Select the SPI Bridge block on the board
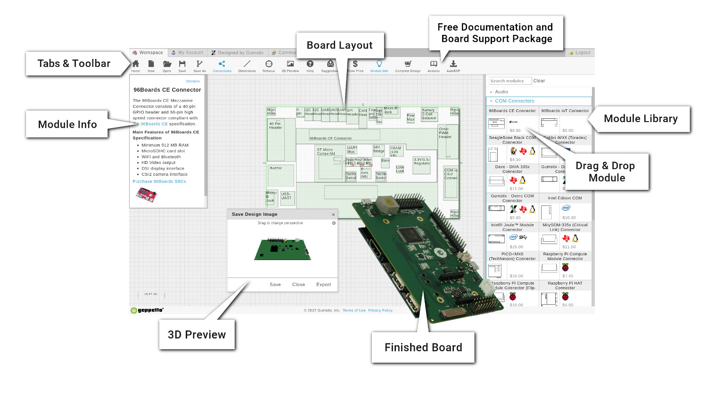This screenshot has width=707, height=400. (378, 150)
